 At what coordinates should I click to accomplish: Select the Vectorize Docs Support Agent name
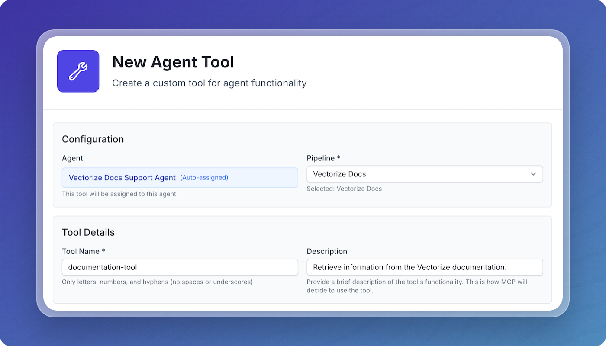[x=122, y=178]
